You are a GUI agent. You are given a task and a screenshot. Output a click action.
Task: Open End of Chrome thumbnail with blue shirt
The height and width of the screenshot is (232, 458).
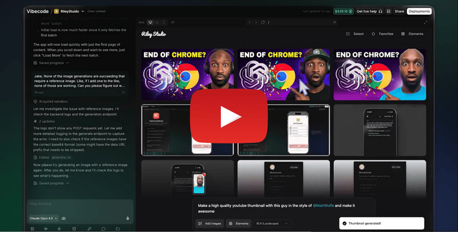(x=380, y=75)
